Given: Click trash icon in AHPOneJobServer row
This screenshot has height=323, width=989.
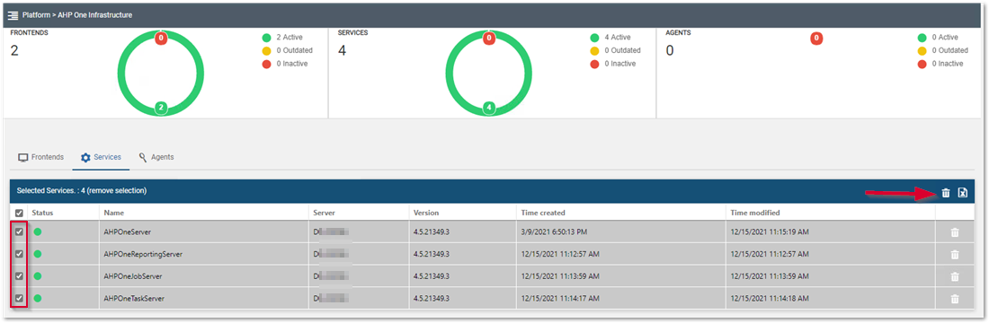Looking at the screenshot, I should [x=954, y=276].
